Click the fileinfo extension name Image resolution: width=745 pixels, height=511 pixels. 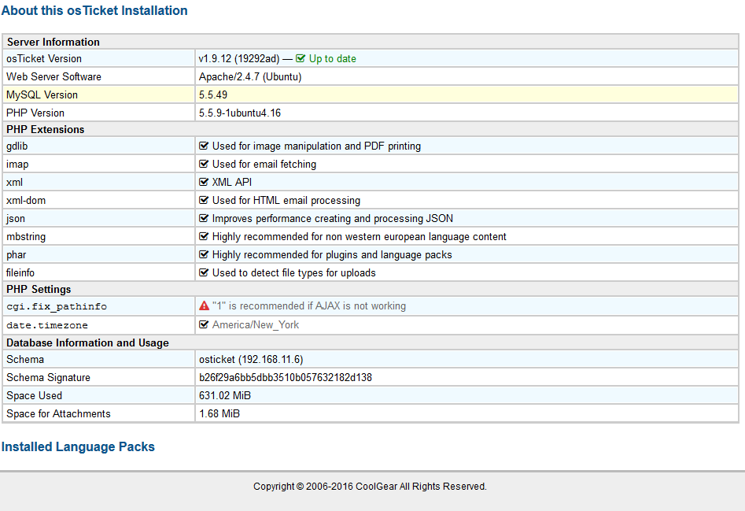point(20,272)
